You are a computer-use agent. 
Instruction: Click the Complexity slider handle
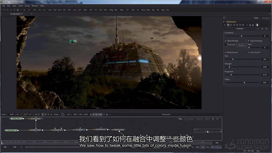[241, 36]
